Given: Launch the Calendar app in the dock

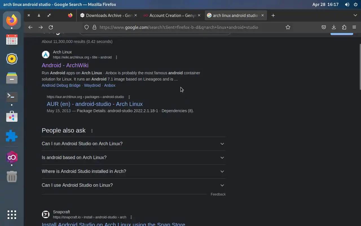Looking at the screenshot, I should (x=12, y=40).
